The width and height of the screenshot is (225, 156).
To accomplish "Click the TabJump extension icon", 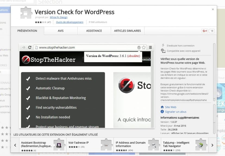I will click(201, 145).
